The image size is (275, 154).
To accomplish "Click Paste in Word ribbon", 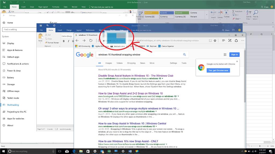I will coord(41,37).
